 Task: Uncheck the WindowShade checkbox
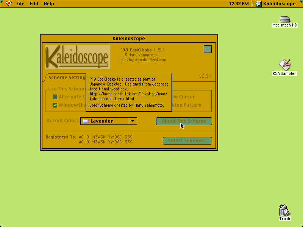click(x=55, y=105)
